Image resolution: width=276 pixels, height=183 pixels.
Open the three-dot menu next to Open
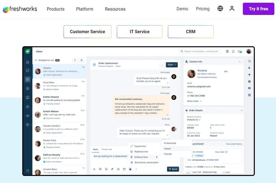click(x=162, y=65)
